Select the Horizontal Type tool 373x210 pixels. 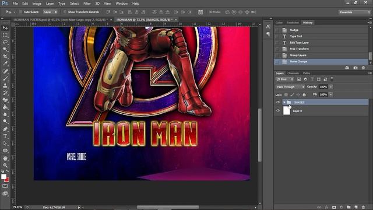pyautogui.click(x=5, y=136)
